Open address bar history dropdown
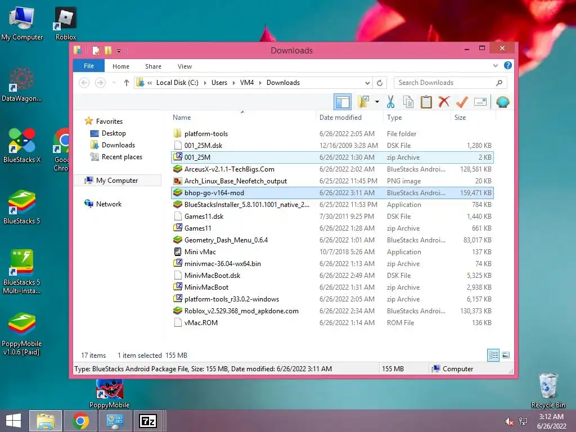This screenshot has width=576, height=432. [367, 83]
